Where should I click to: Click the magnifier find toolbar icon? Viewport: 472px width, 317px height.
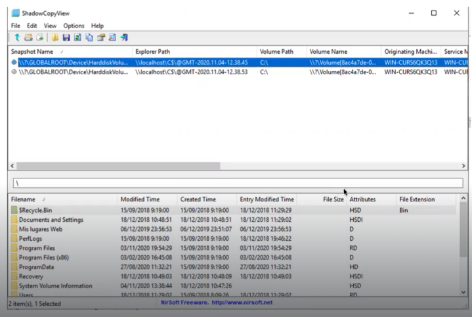[x=112, y=37]
